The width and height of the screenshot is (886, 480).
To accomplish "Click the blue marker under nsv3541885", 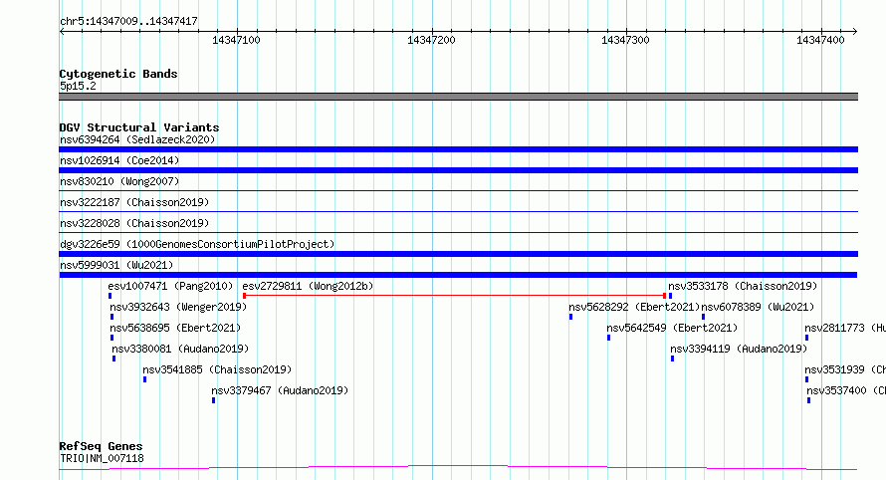I will click(144, 379).
